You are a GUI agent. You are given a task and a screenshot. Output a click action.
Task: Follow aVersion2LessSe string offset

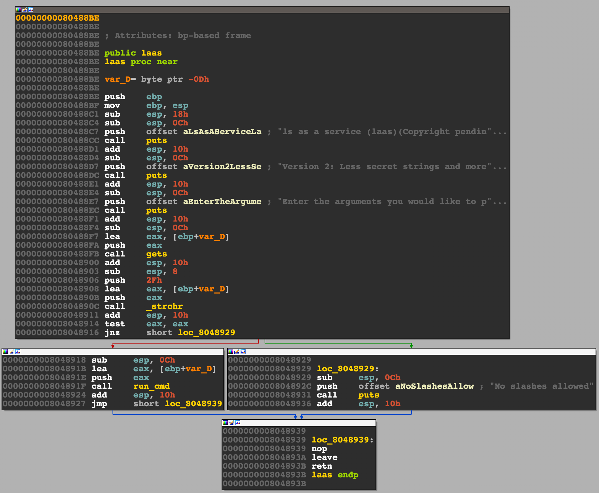coord(222,167)
